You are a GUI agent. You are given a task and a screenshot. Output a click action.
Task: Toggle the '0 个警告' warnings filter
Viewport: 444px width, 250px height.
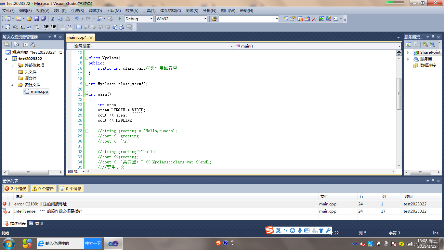point(43,188)
